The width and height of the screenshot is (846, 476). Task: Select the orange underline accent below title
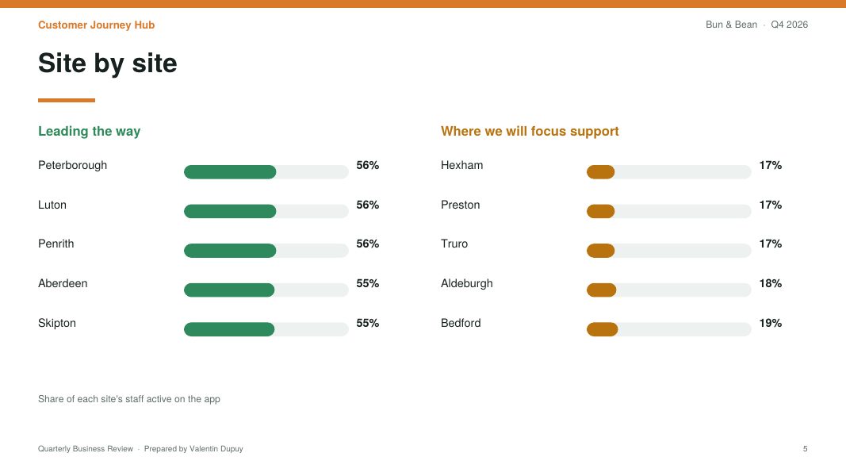(67, 101)
